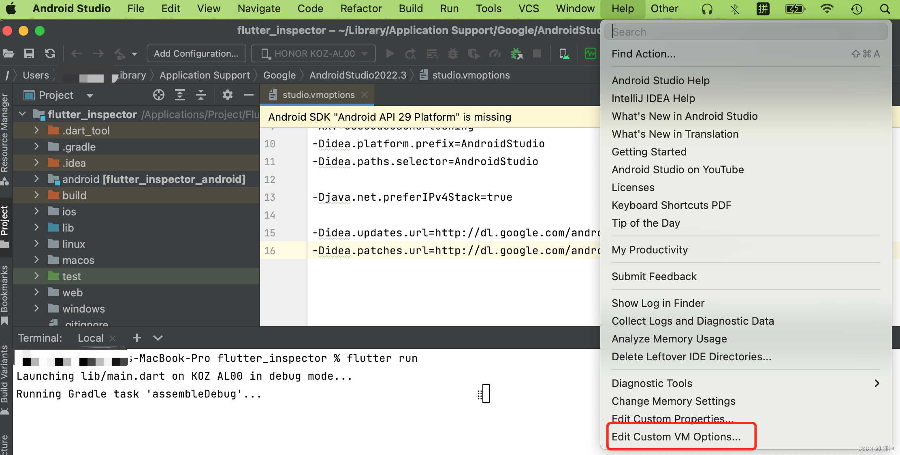
Task: Open the HONOR KOZ-AL00 device dropdown
Action: coord(314,53)
